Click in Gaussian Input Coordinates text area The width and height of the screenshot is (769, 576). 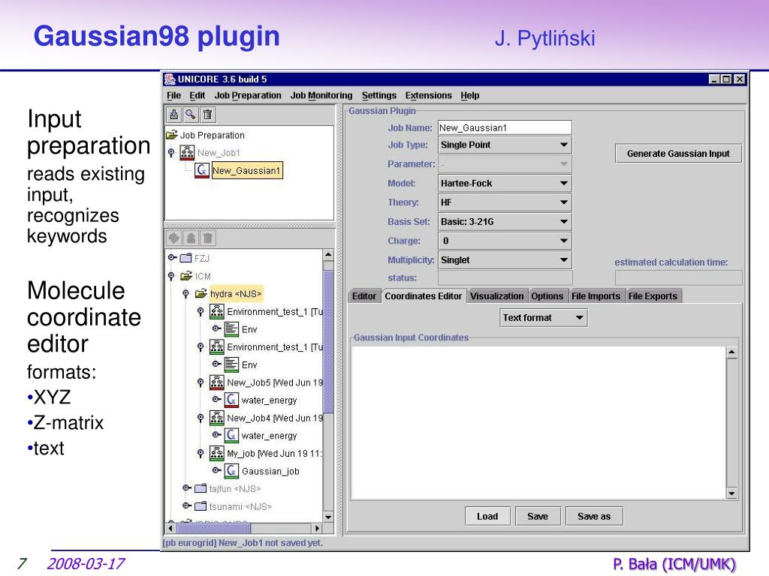538,422
